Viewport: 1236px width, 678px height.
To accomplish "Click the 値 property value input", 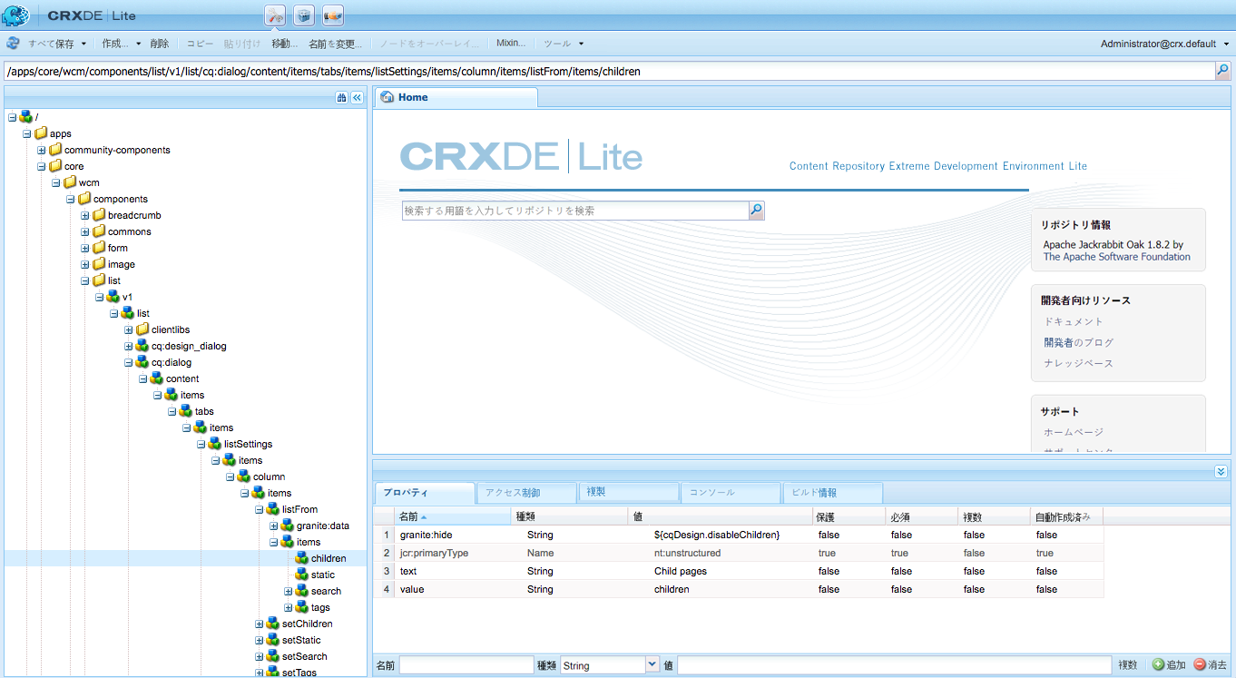I will coord(894,665).
